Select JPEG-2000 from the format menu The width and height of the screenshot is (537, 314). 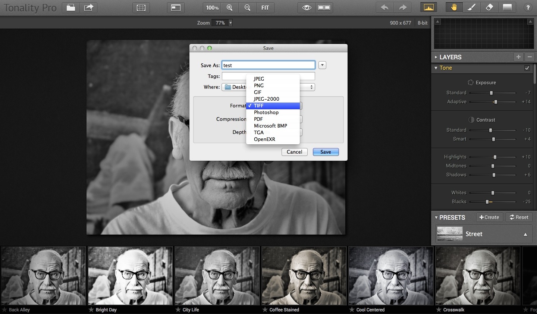(273, 99)
